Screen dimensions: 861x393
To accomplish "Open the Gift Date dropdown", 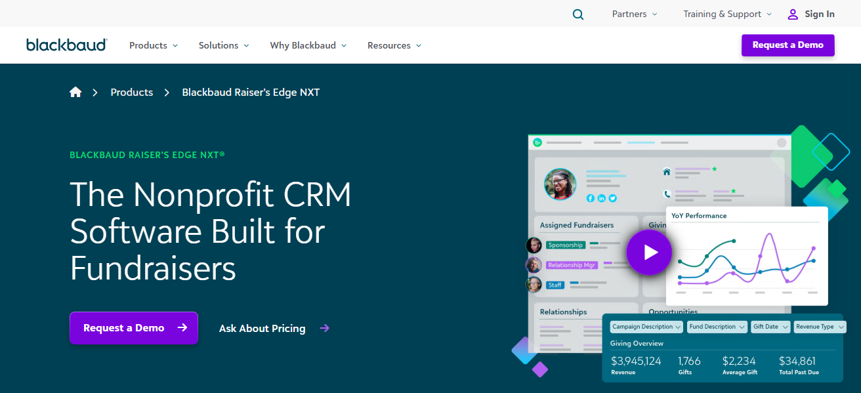I will (x=770, y=327).
